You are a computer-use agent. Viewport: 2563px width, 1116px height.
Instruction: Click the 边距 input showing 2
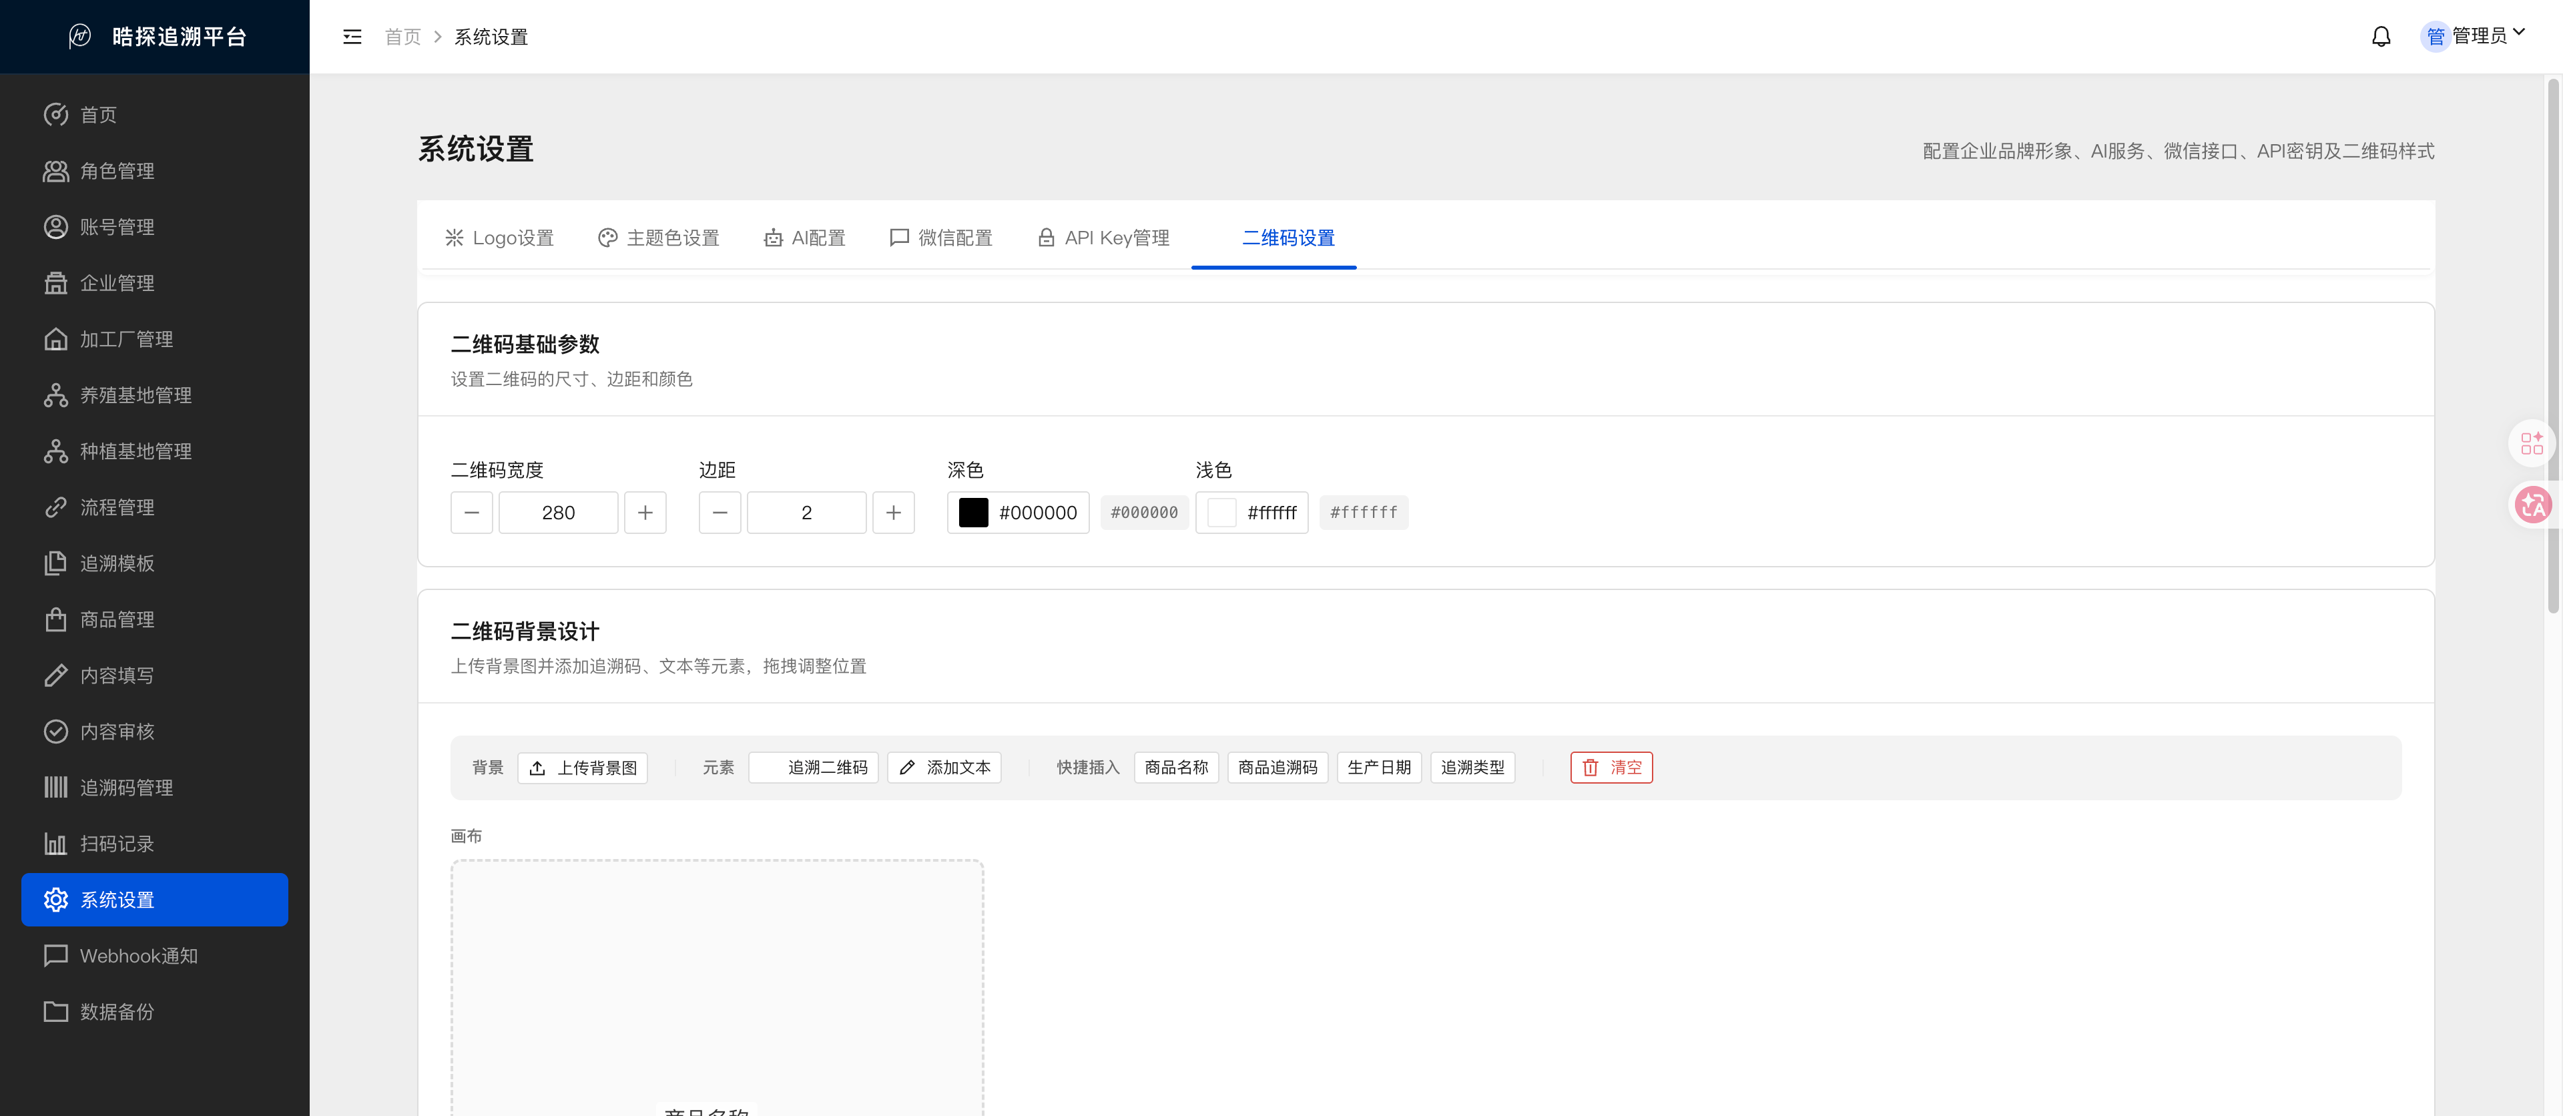coord(807,513)
